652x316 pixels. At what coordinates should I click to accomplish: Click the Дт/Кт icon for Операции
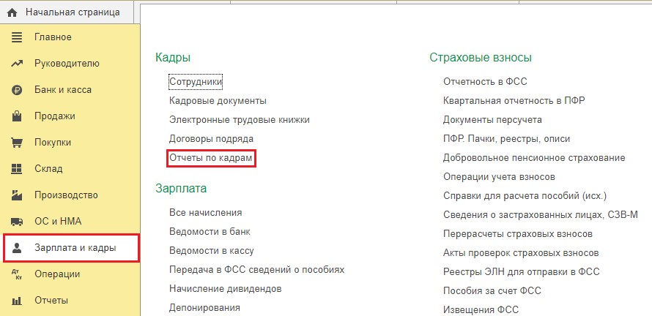click(16, 274)
